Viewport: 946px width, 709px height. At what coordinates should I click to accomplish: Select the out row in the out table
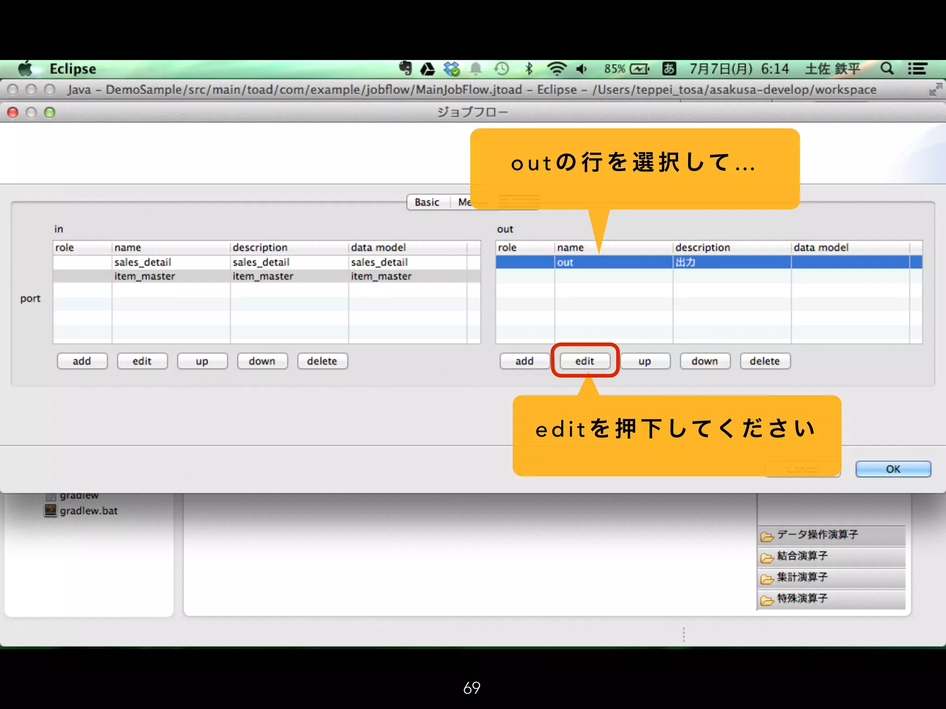[709, 262]
